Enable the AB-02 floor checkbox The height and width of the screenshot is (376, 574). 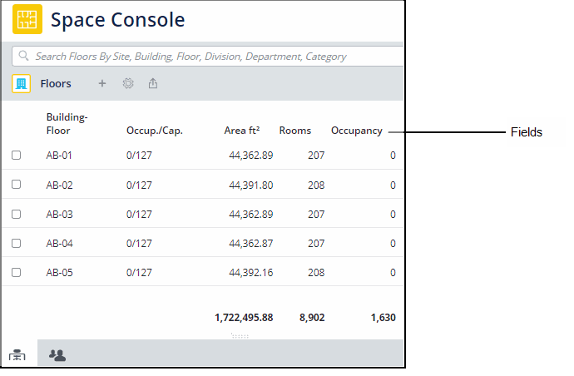pyautogui.click(x=17, y=185)
